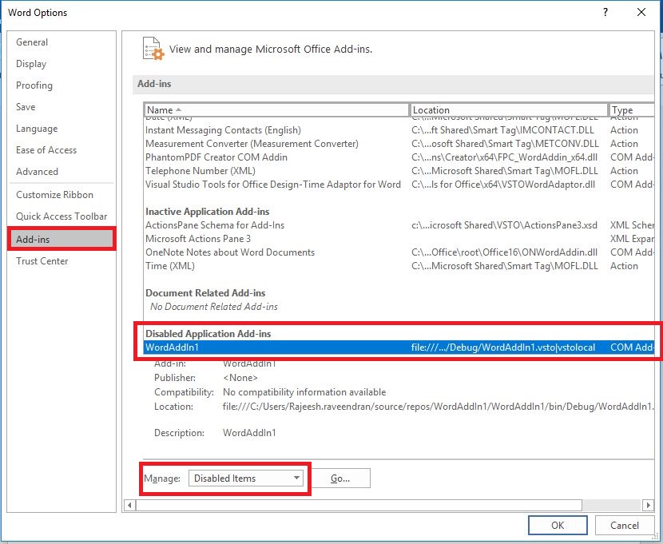Select Quick Access Toolbar category
The image size is (663, 544).
pyautogui.click(x=62, y=216)
